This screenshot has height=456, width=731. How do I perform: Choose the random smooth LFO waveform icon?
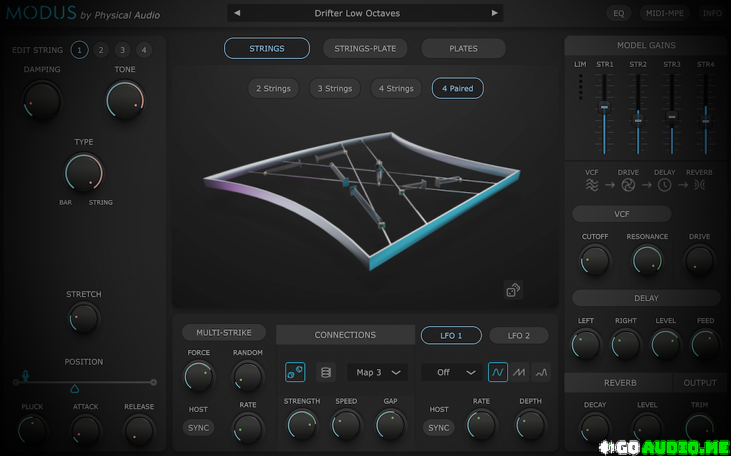point(541,372)
